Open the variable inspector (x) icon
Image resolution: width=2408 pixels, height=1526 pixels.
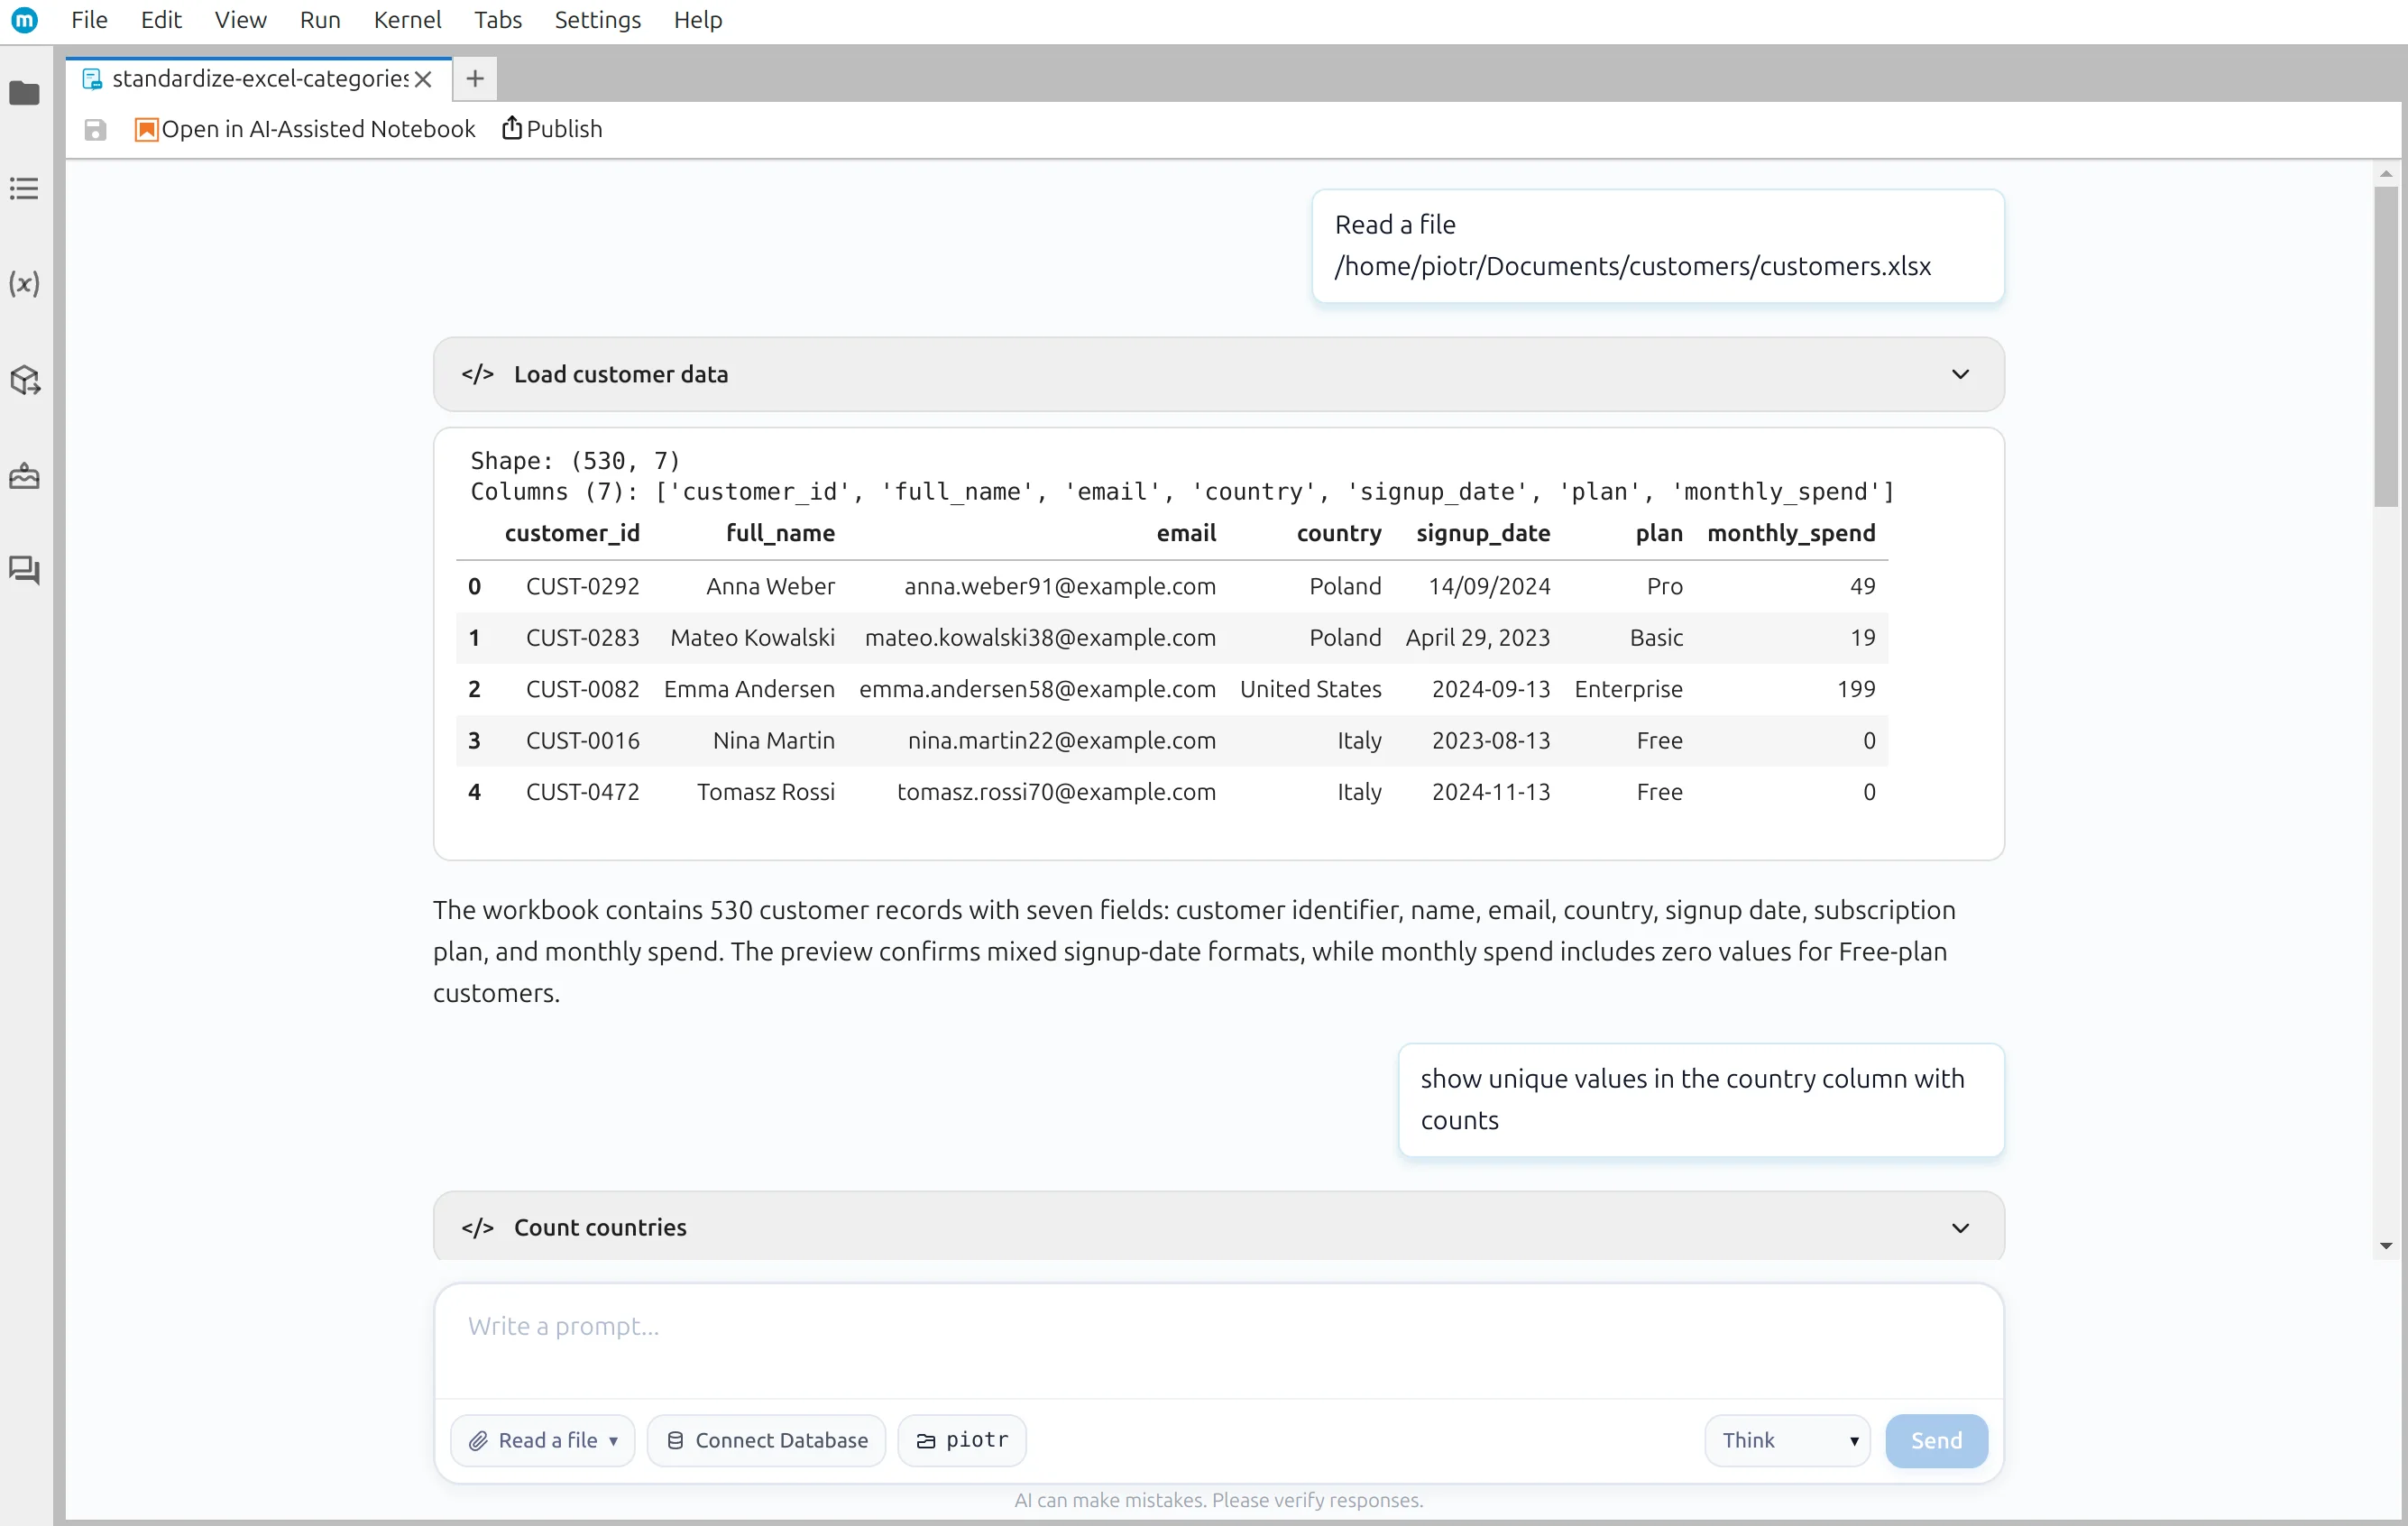[x=24, y=284]
